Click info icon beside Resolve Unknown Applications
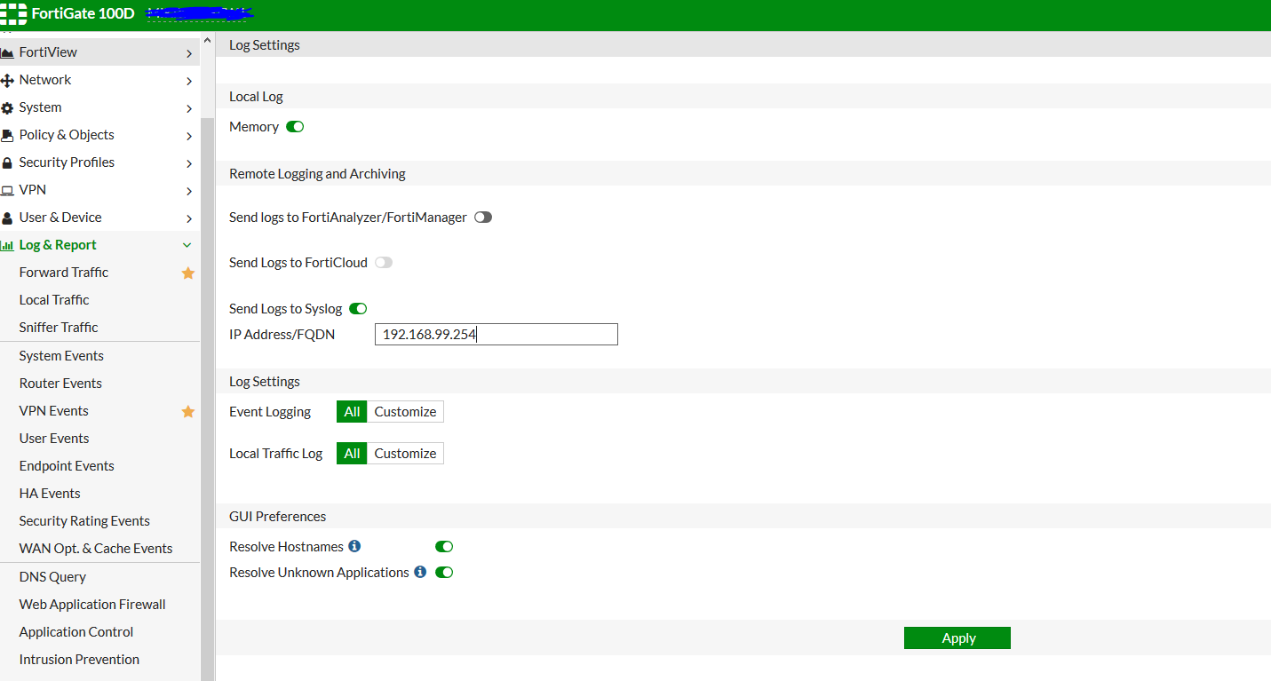 [x=420, y=572]
